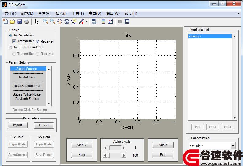Select Gauss Wihte Noise list entry
Screen dimensions: 243x166
pos(28,94)
